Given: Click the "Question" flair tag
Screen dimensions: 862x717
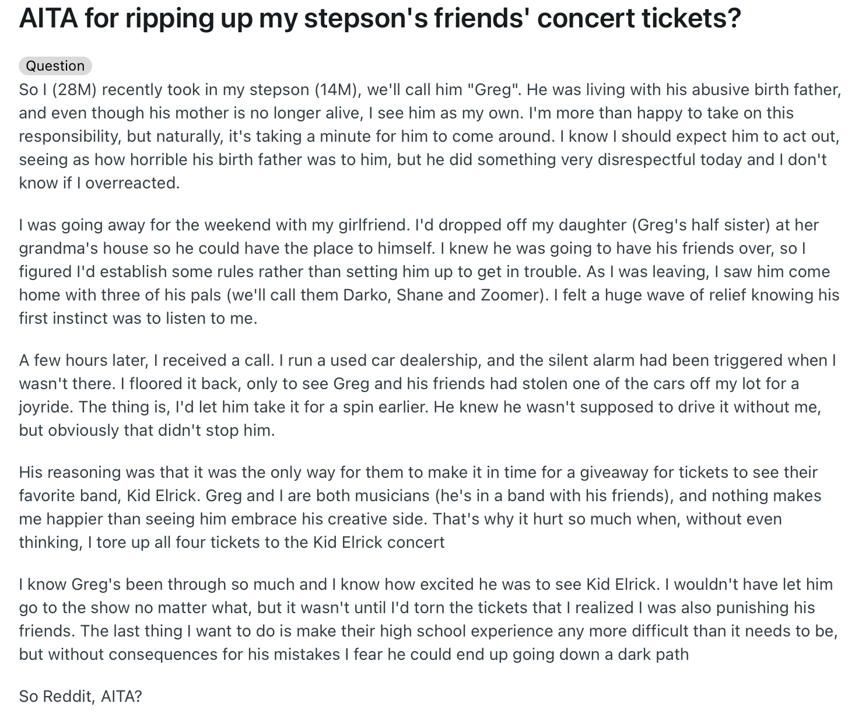Looking at the screenshot, I should pyautogui.click(x=55, y=66).
